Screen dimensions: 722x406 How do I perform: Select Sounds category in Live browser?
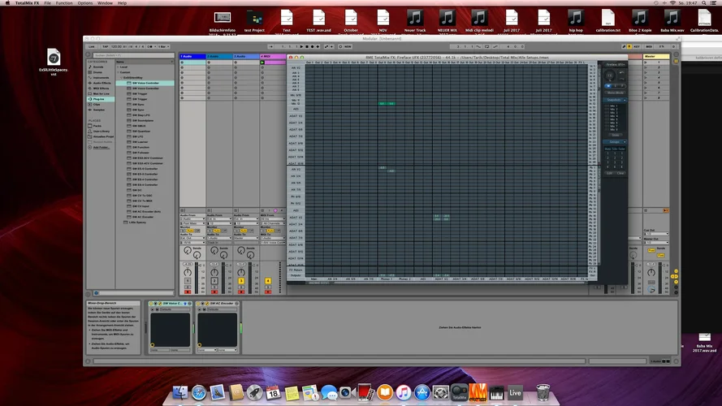(98, 67)
